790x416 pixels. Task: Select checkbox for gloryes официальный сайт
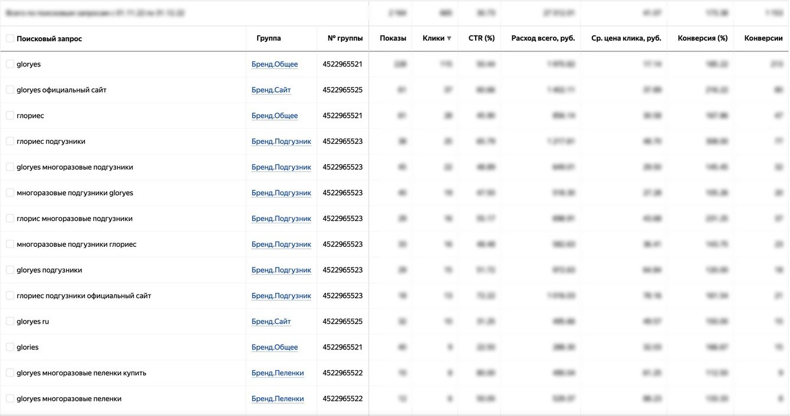10,90
